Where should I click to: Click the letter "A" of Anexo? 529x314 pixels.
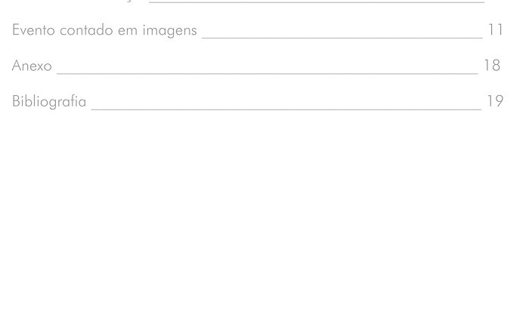click(17, 66)
